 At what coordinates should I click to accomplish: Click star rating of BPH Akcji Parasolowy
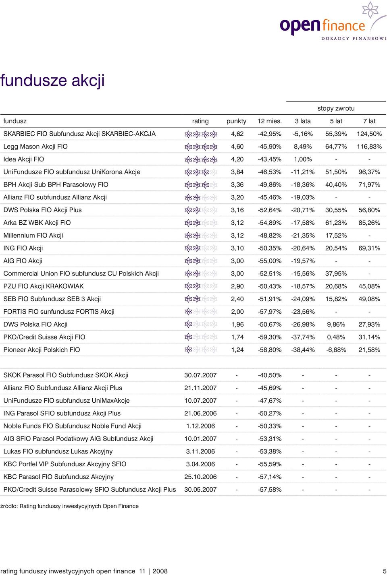point(201,185)
